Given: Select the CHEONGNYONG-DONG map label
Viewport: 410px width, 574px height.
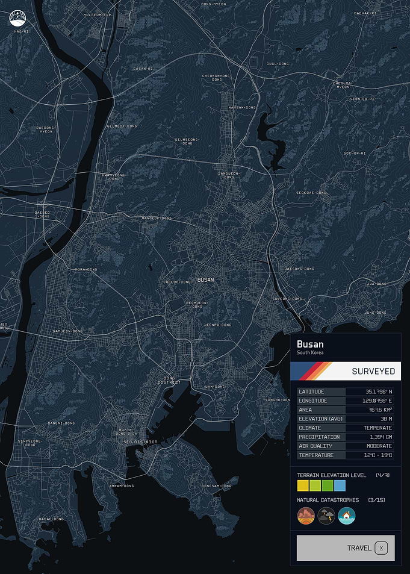Looking at the screenshot, I should click(x=217, y=78).
